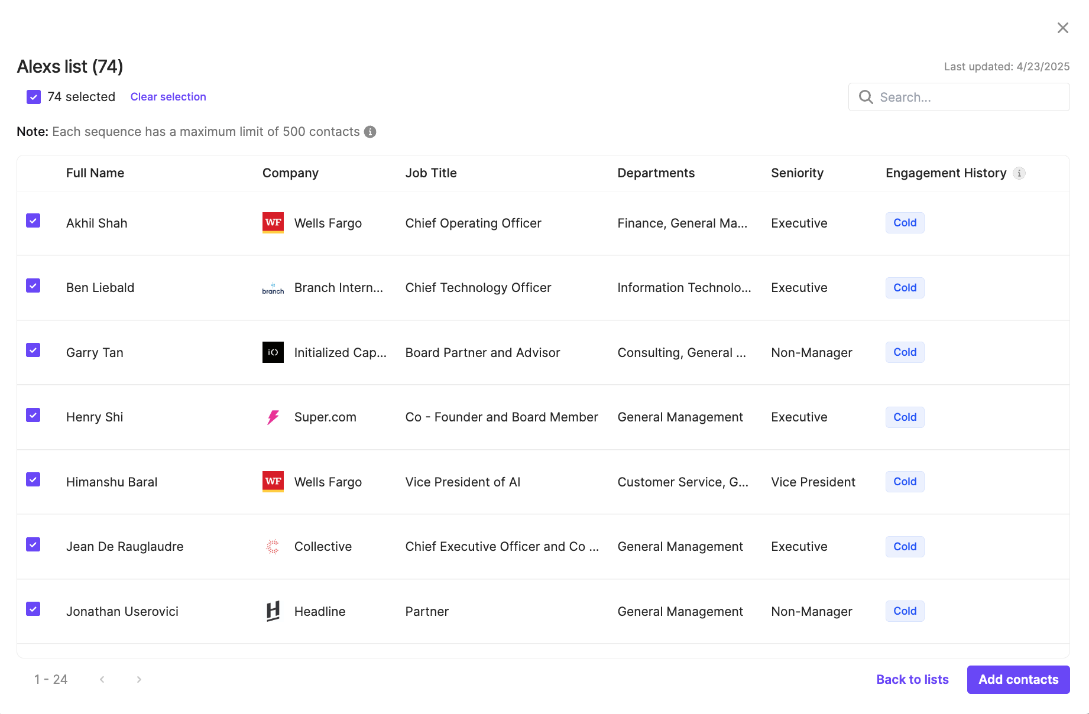Click the Super.com lightning logo icon
Image resolution: width=1089 pixels, height=714 pixels.
pyautogui.click(x=273, y=417)
